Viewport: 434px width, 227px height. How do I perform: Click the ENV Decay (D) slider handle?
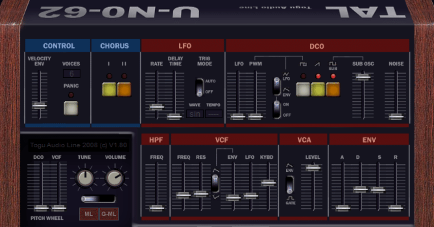tap(360, 189)
